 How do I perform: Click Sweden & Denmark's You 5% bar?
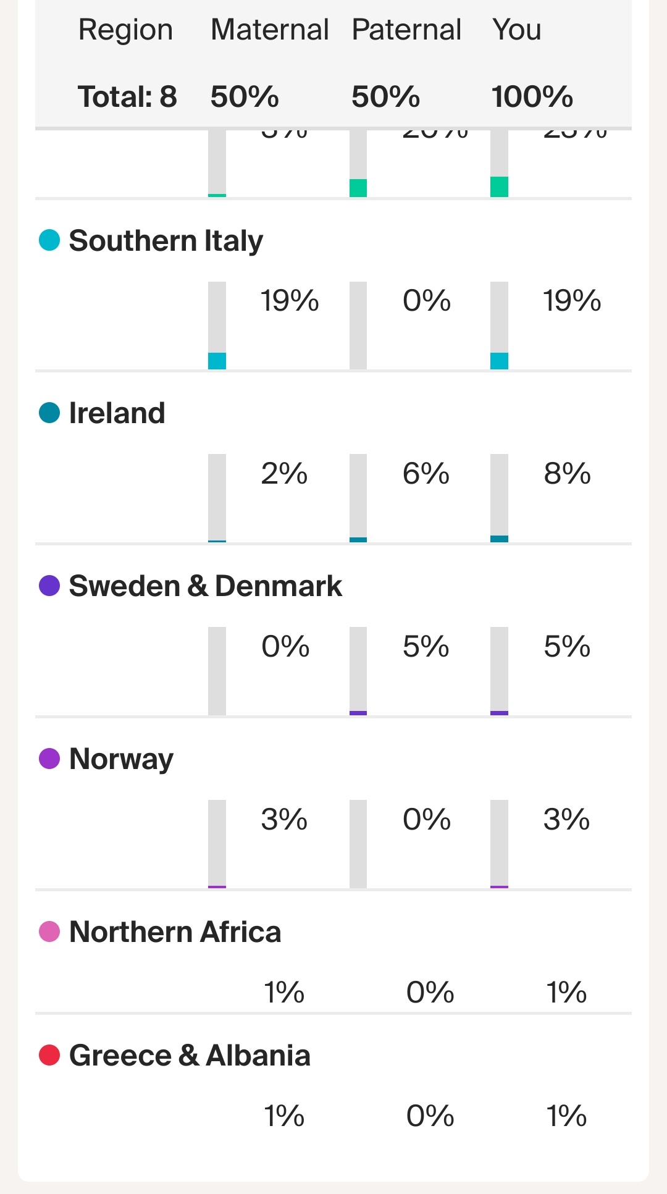point(499,671)
